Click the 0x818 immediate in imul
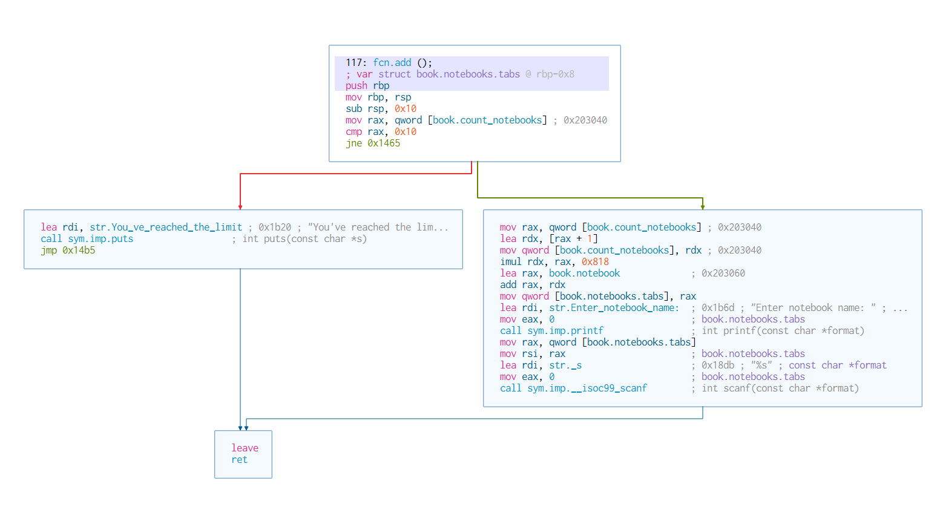Screen dimensions: 937x524 (x=595, y=262)
